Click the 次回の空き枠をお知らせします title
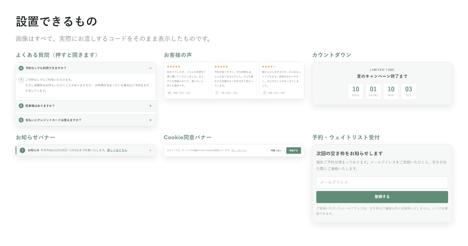This screenshot has width=468, height=246. (349, 153)
